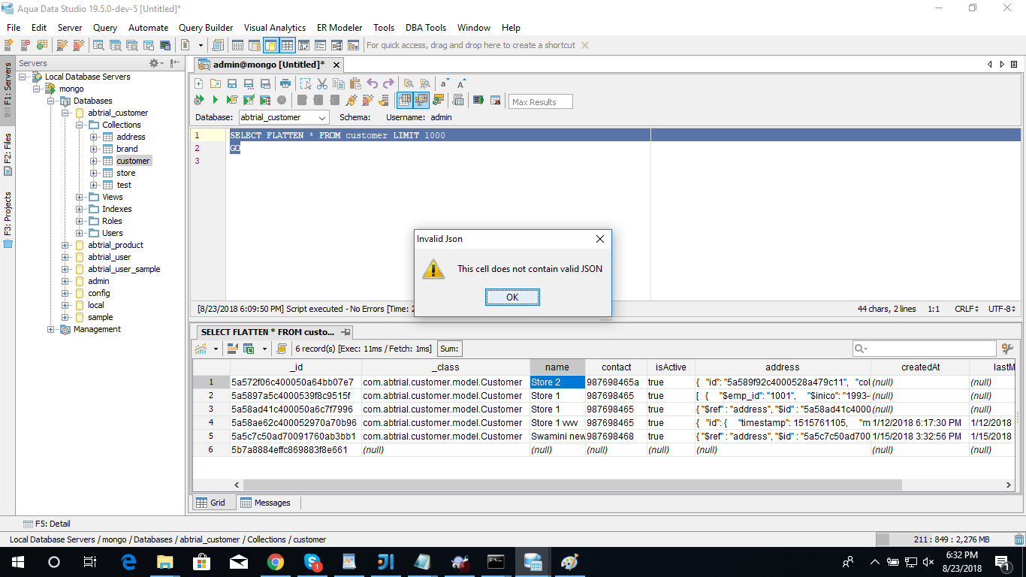Dismiss the quick access shortcut hint X
This screenshot has height=577, width=1026.
pyautogui.click(x=585, y=45)
